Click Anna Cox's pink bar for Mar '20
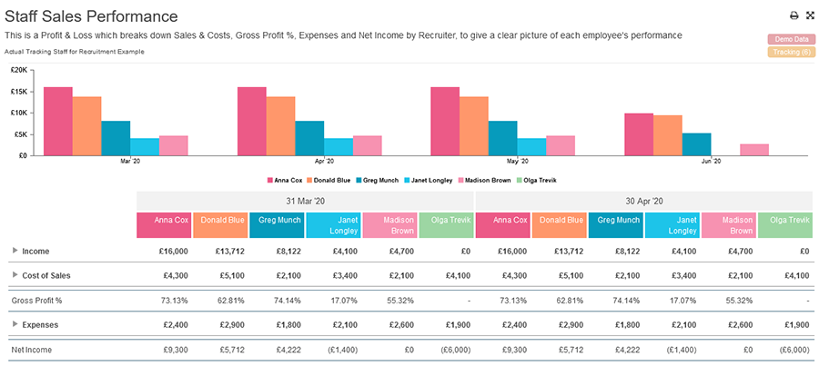This screenshot has width=819, height=366. coord(57,121)
